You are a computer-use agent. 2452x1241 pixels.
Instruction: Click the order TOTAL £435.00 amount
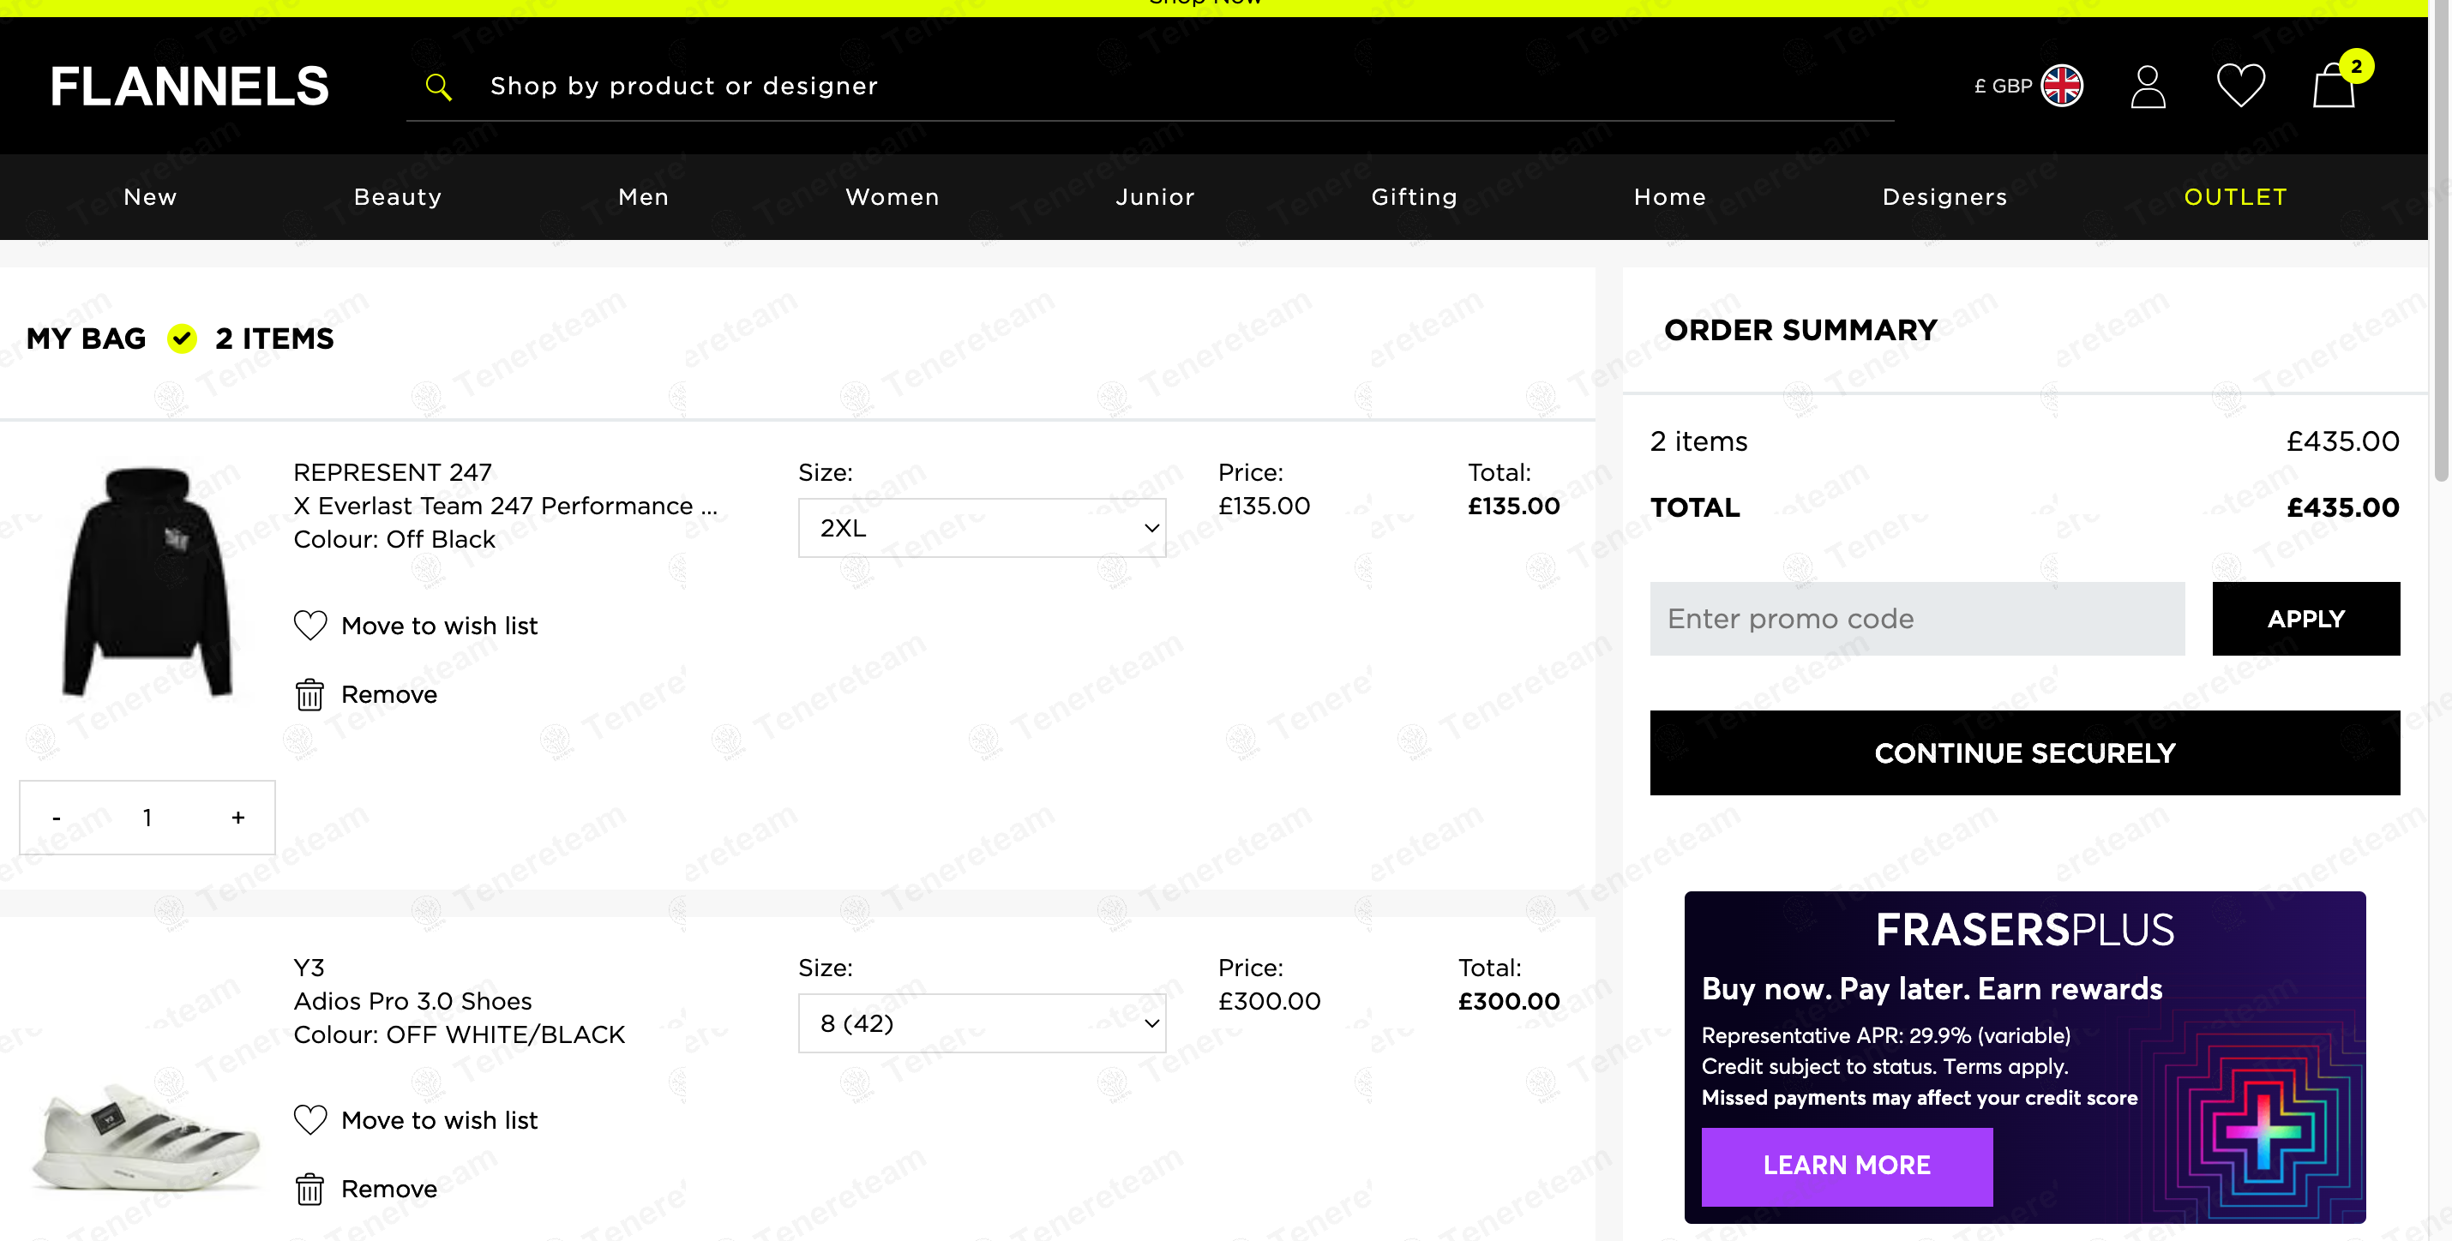coord(2342,508)
